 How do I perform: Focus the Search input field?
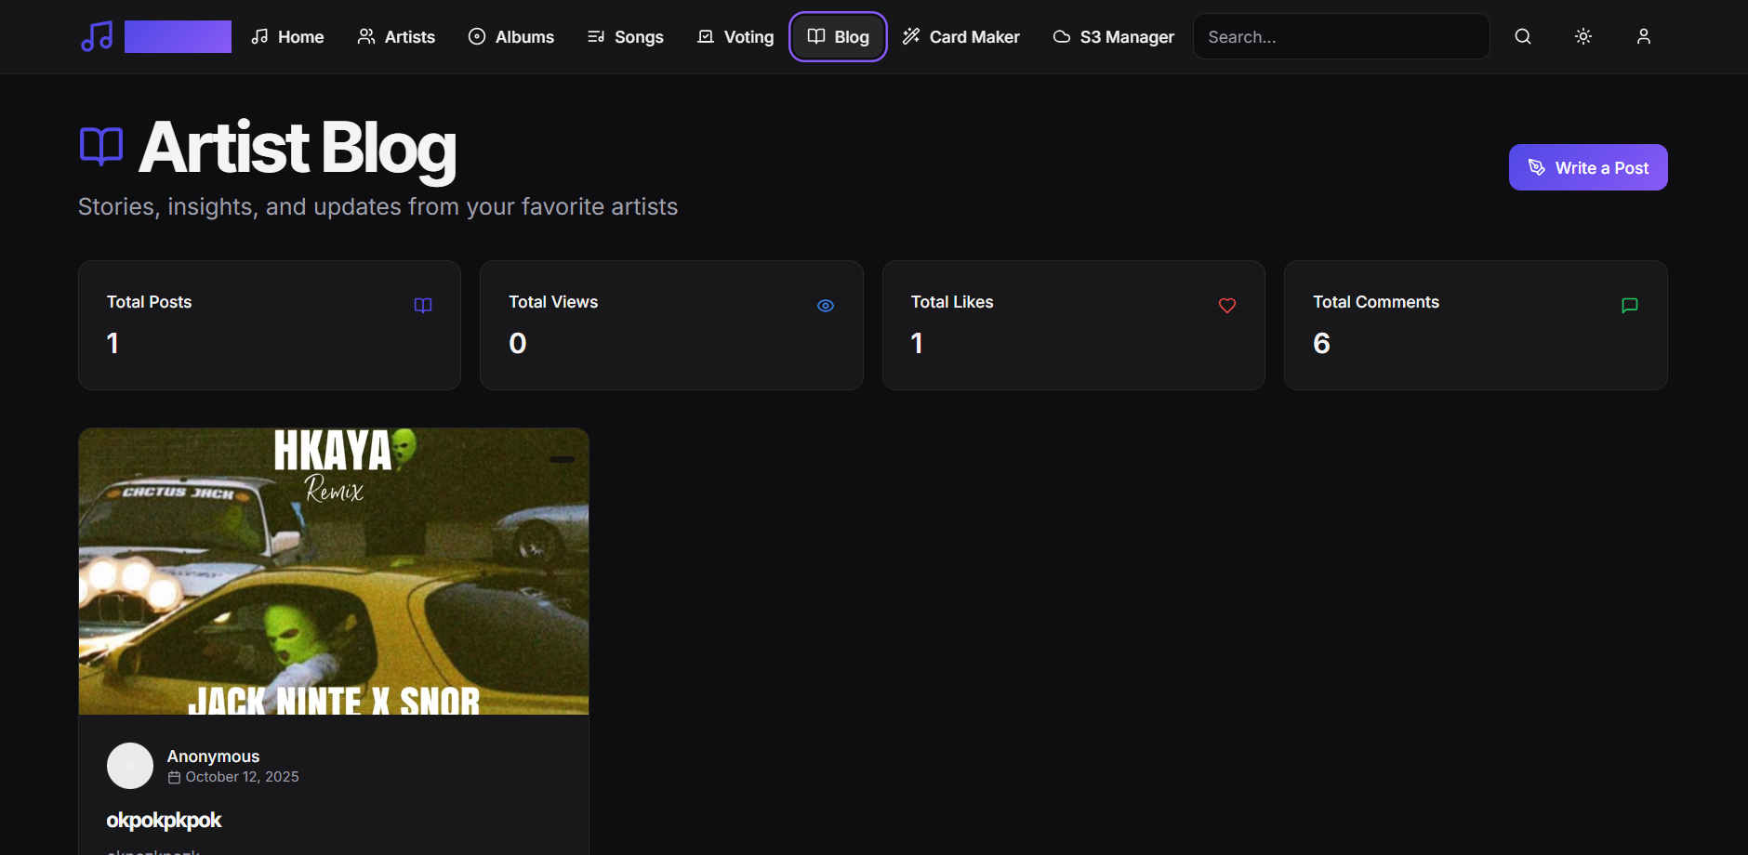pyautogui.click(x=1341, y=36)
